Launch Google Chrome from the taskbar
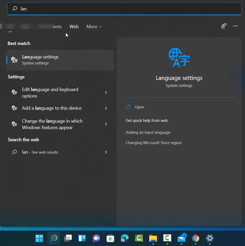The height and width of the screenshot is (246, 245). click(196, 238)
